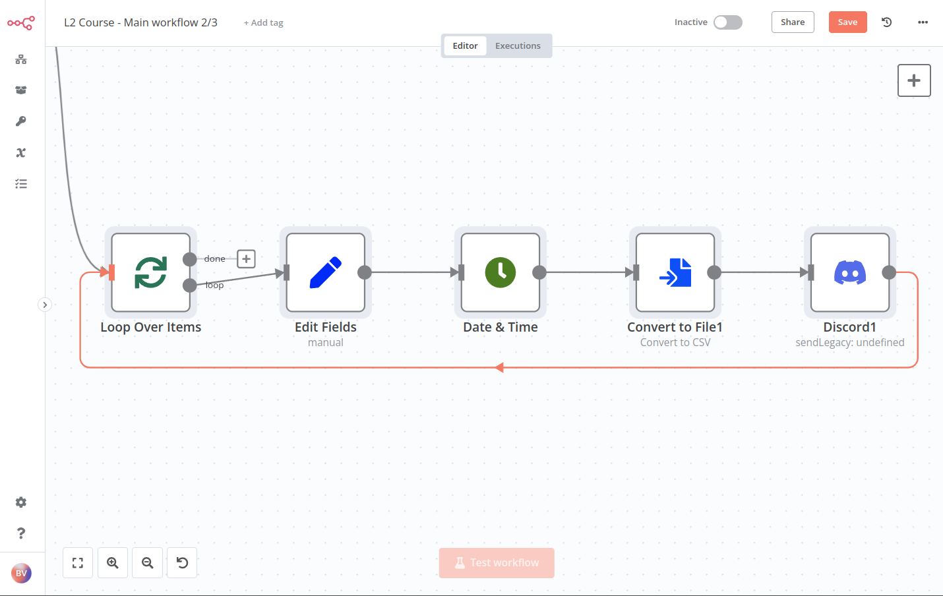Open the Edit Fields node
This screenshot has width=943, height=596.
[x=325, y=272]
